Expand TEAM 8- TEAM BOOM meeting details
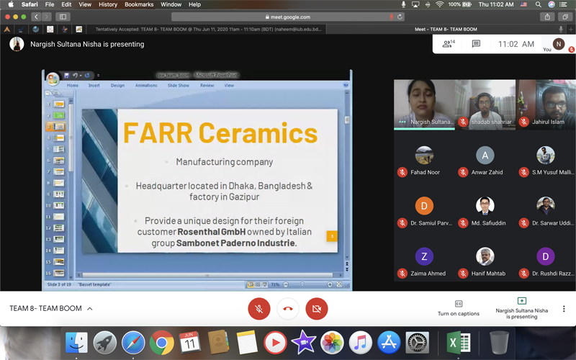 (x=51, y=308)
